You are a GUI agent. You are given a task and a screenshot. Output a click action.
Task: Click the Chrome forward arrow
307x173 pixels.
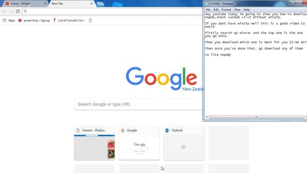[11, 12]
